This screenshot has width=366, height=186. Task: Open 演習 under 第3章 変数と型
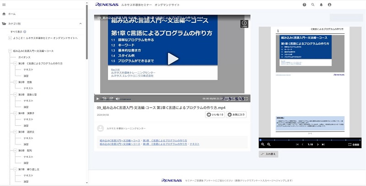click(x=26, y=107)
